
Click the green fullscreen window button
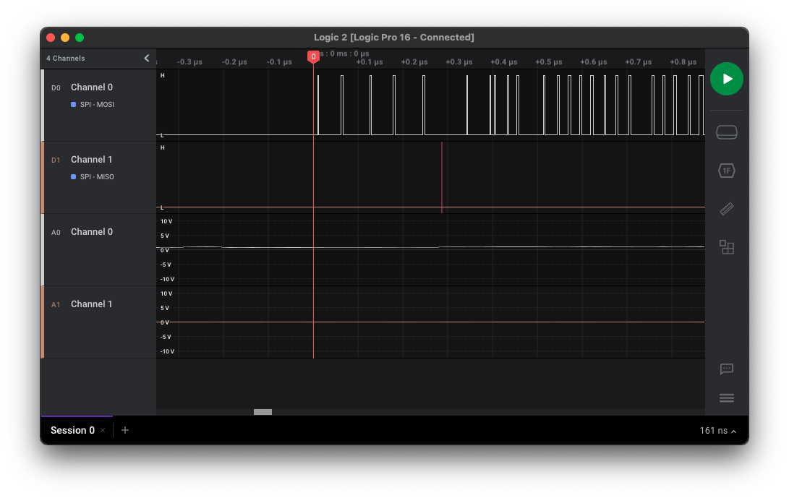[80, 38]
